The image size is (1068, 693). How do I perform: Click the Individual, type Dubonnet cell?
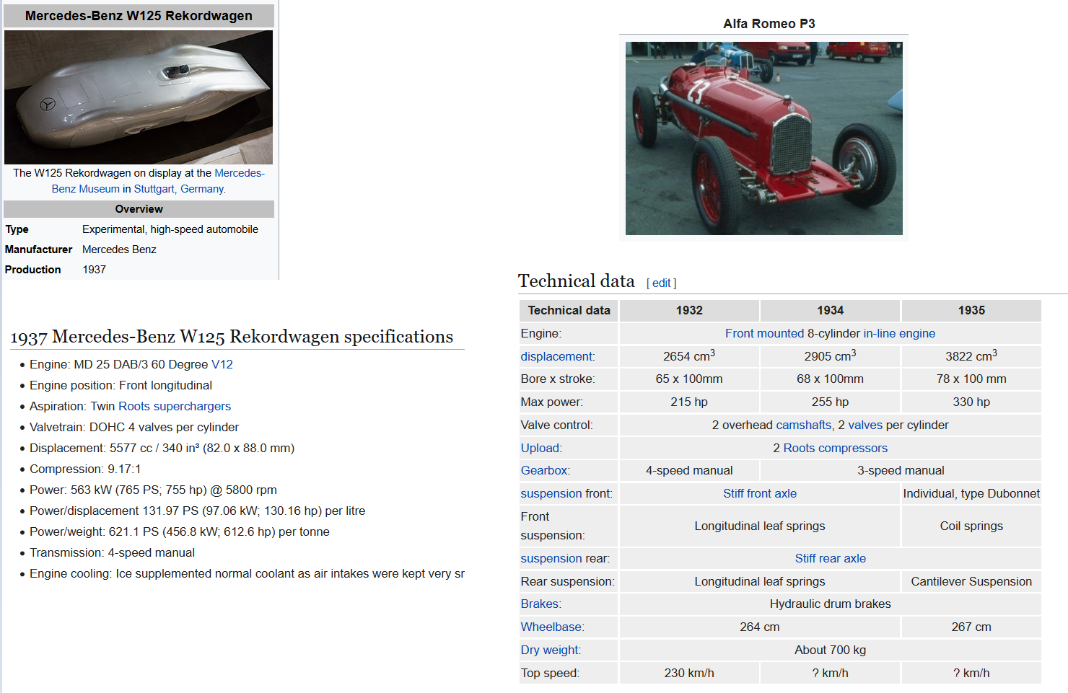pos(971,494)
